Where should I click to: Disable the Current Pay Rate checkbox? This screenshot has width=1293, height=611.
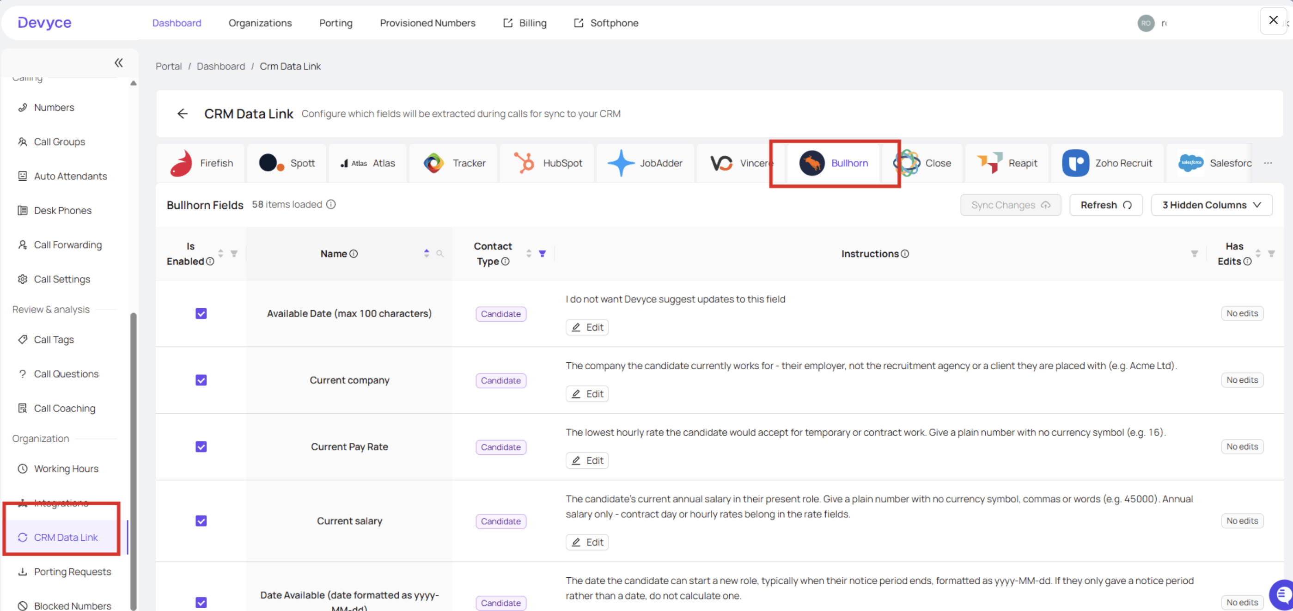(x=201, y=447)
